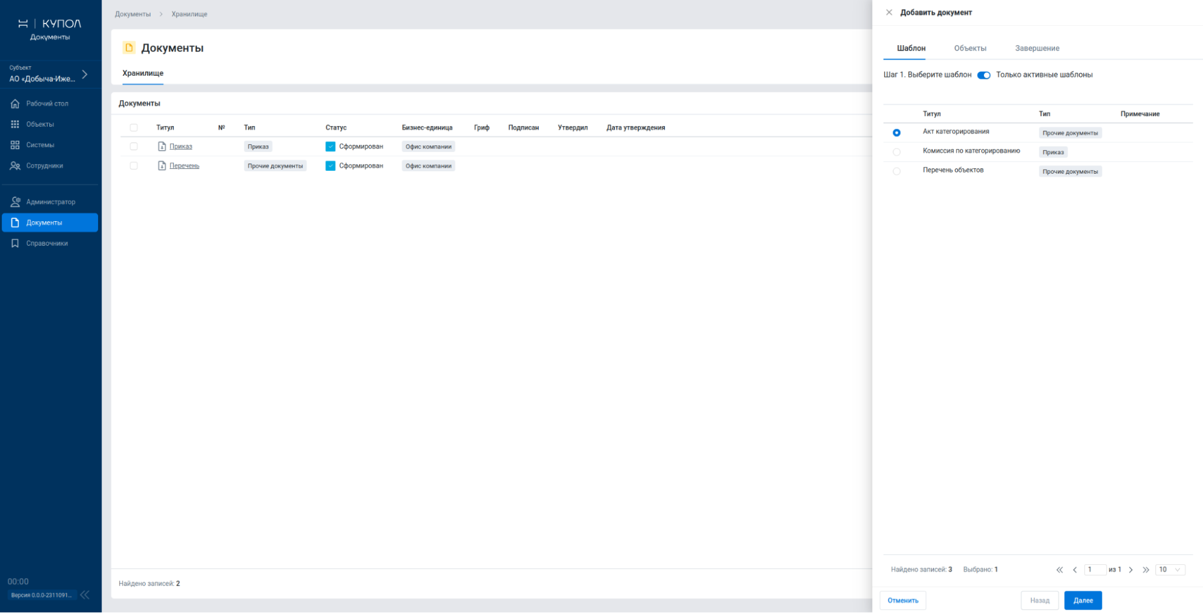This screenshot has height=613, width=1203.
Task: Click the Купол logo icon
Action: (23, 23)
